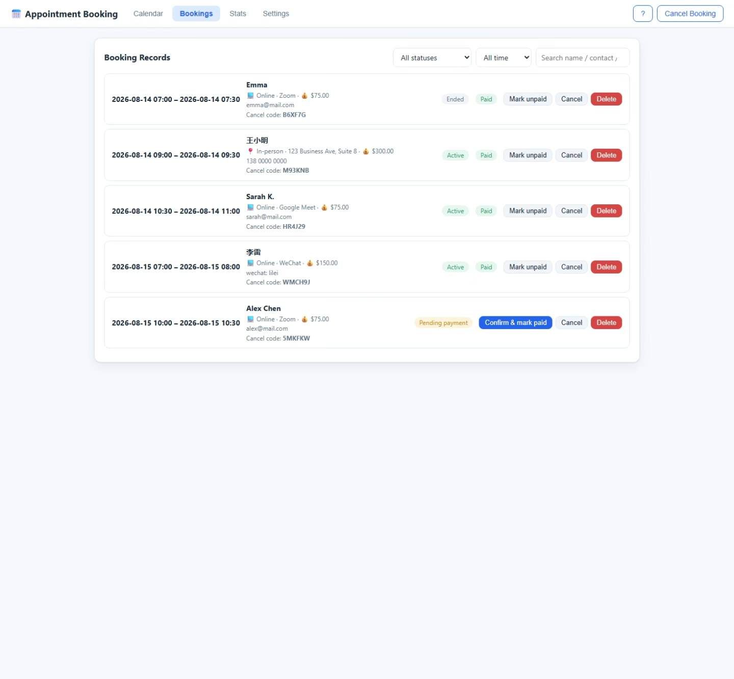Click the Active badge on 王小明's row
This screenshot has height=679, width=734.
point(455,155)
